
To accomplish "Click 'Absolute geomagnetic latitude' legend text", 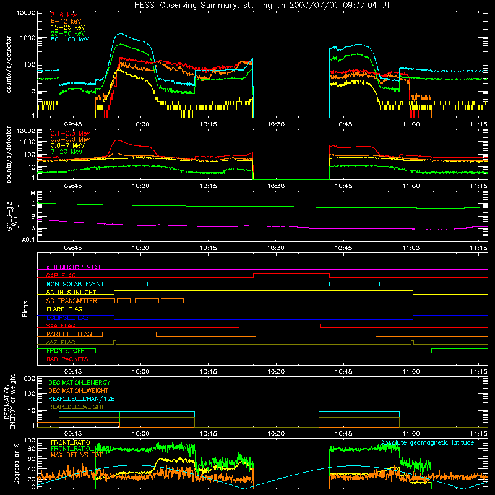I will (x=428, y=443).
